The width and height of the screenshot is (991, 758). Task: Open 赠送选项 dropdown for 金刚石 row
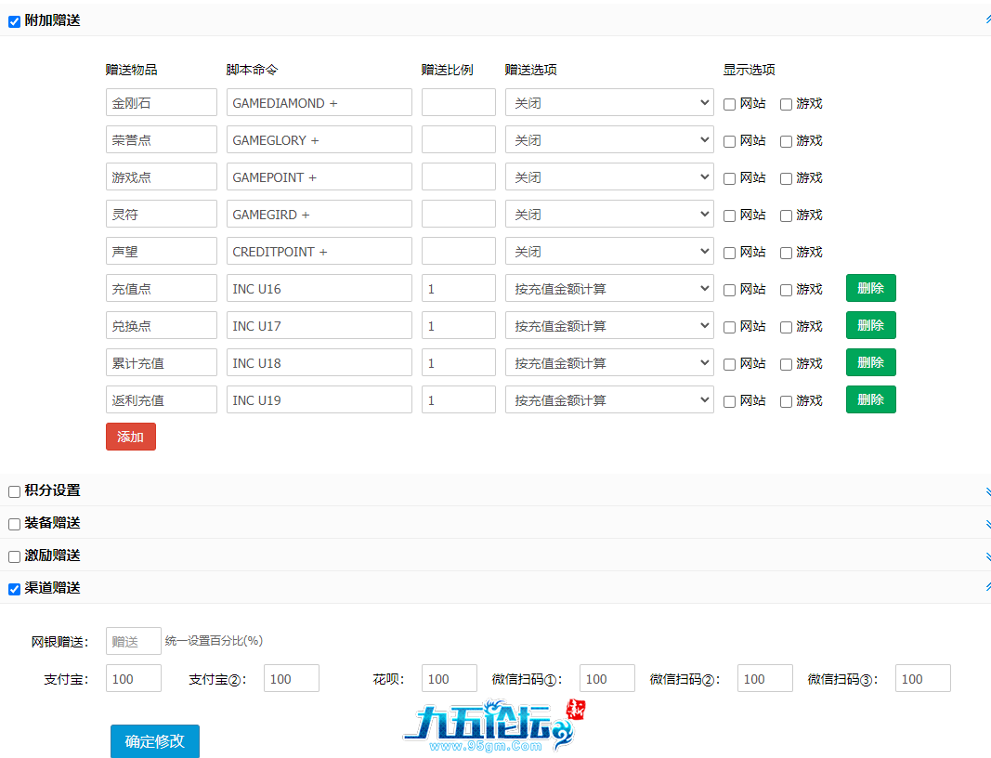click(x=608, y=102)
